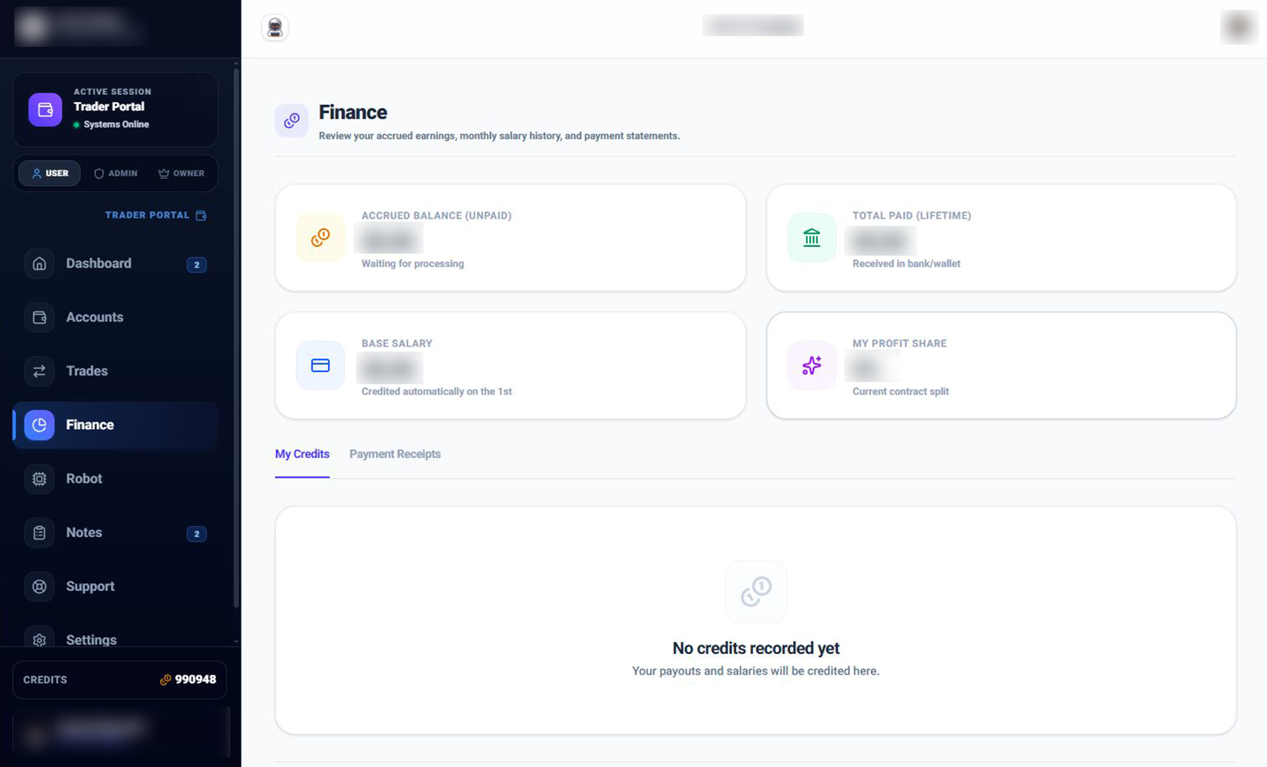Image resolution: width=1267 pixels, height=767 pixels.
Task: Click the My Profit Share sparkle icon
Action: tap(812, 365)
